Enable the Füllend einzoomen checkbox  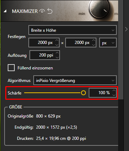click(11, 68)
